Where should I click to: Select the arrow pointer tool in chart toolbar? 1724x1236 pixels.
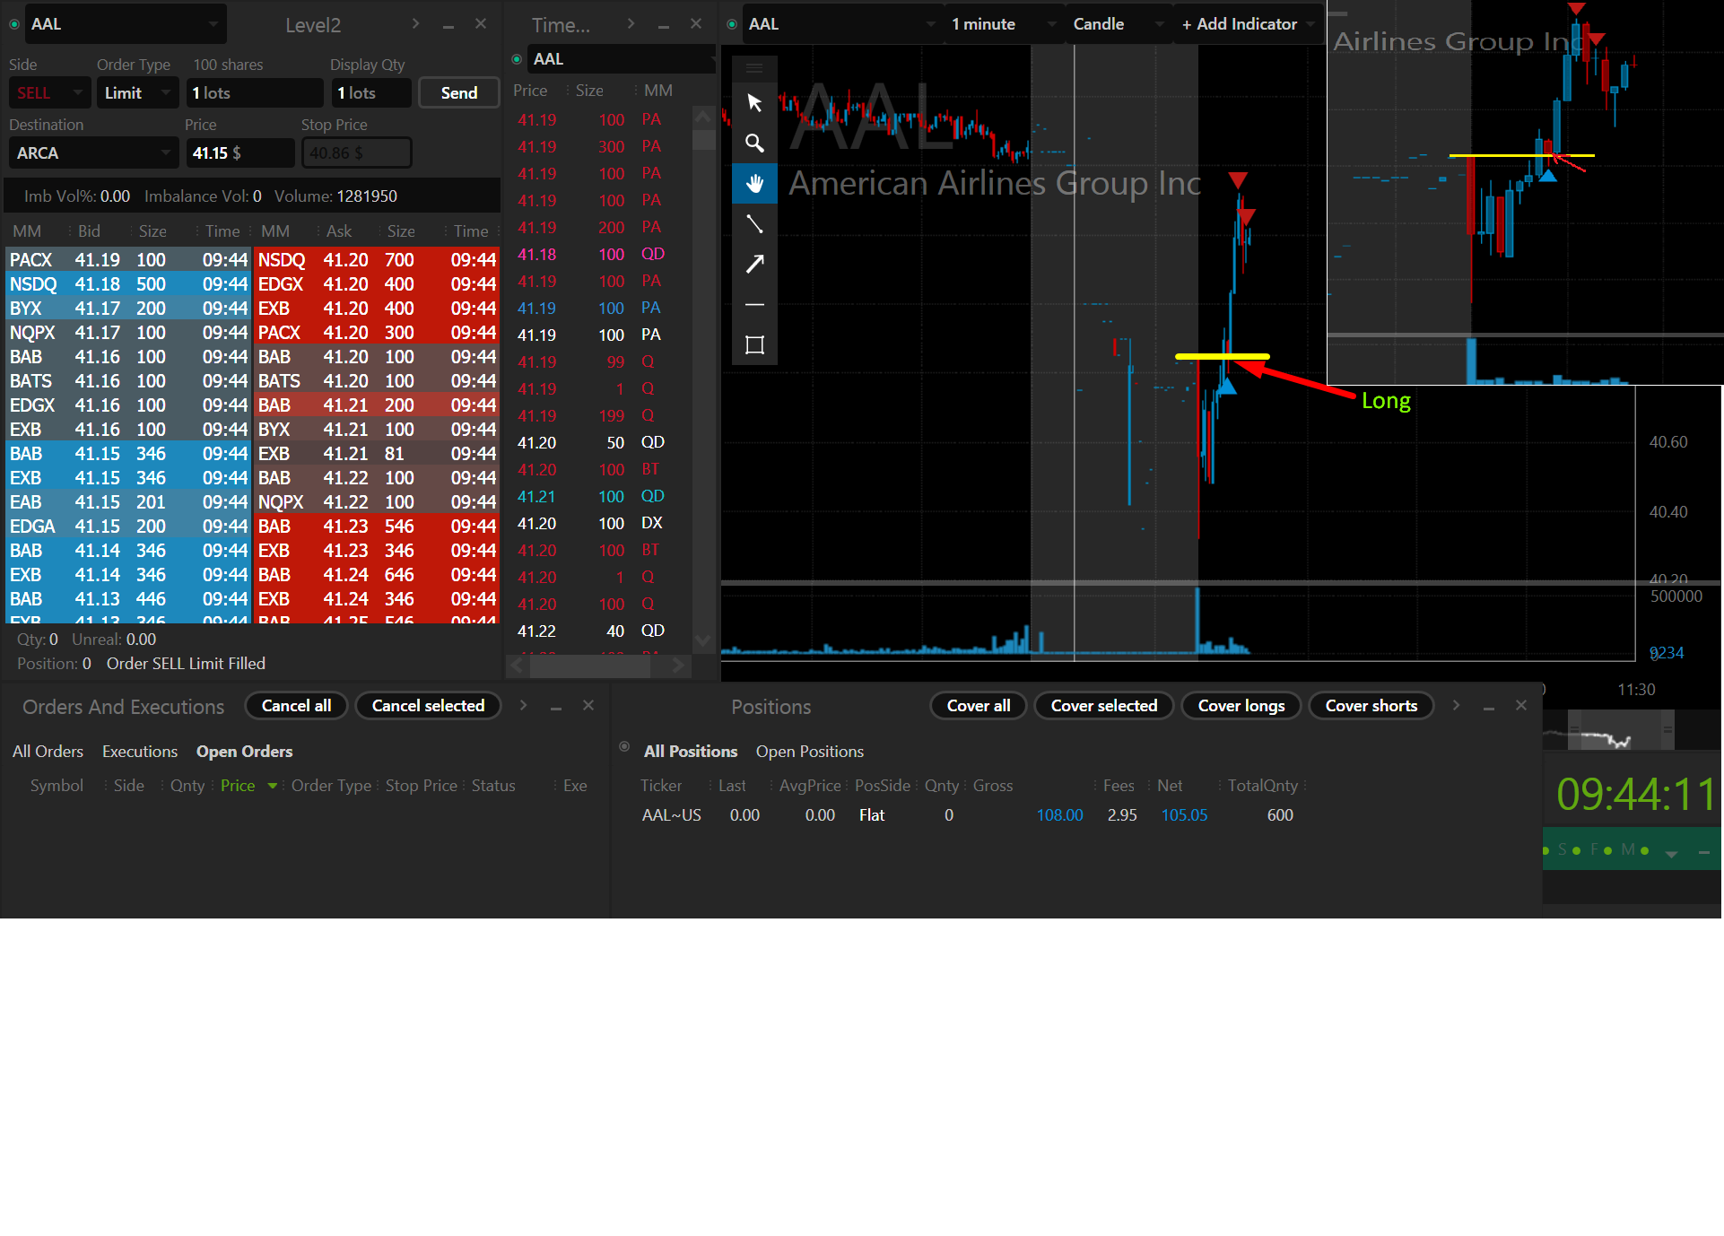pyautogui.click(x=754, y=103)
